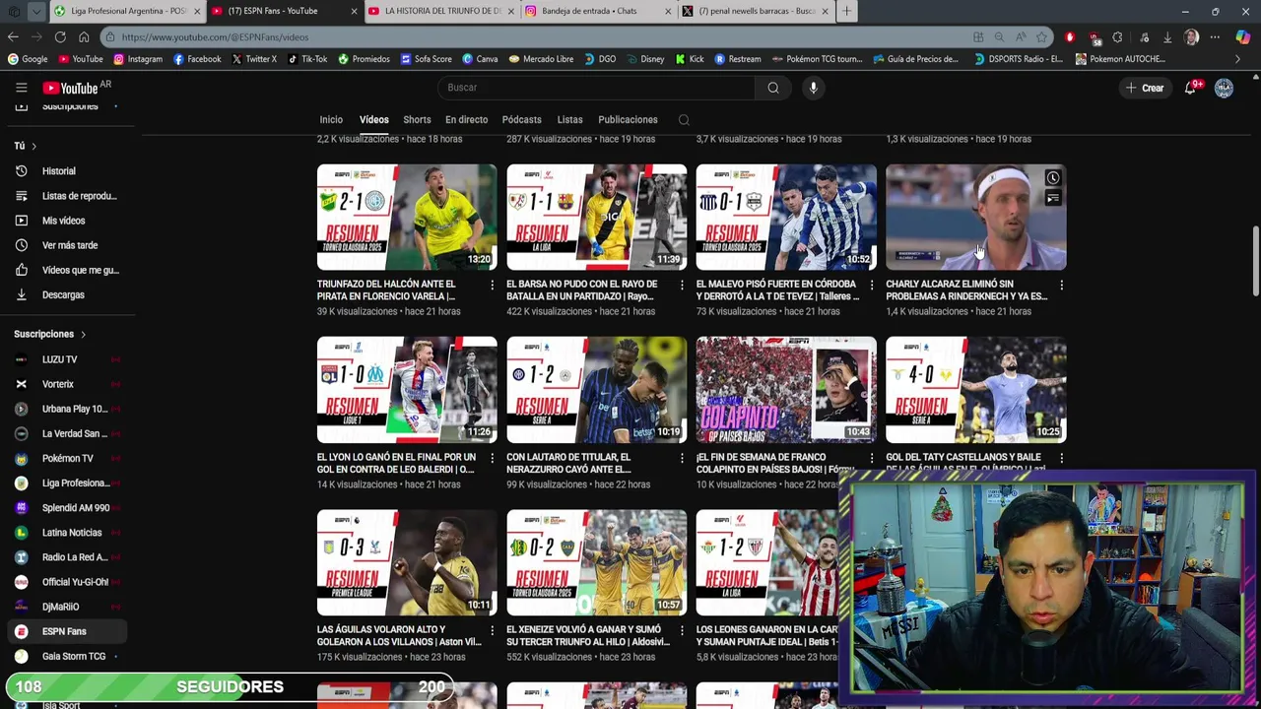Open the Instagram bookmark
The image size is (1261, 709).
click(x=138, y=59)
